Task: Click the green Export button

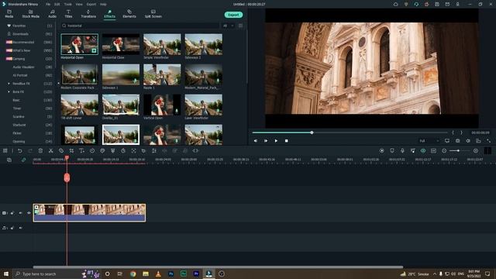Action: [x=233, y=15]
